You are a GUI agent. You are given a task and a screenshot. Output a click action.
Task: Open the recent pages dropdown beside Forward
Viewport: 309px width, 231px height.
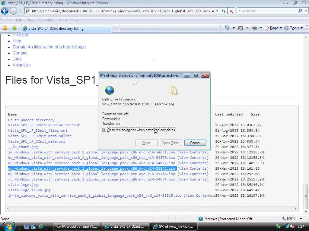[20, 11]
